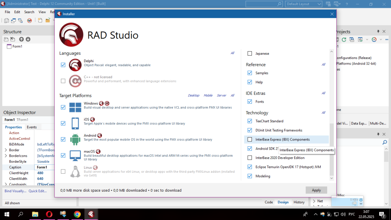Image resolution: width=391 pixels, height=220 pixels.
Task: Expand the Constraints property
Action: (x=6, y=184)
